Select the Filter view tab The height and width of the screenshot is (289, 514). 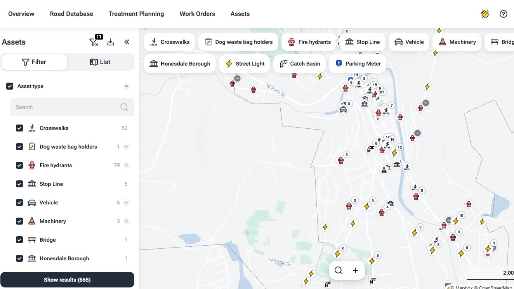34,62
